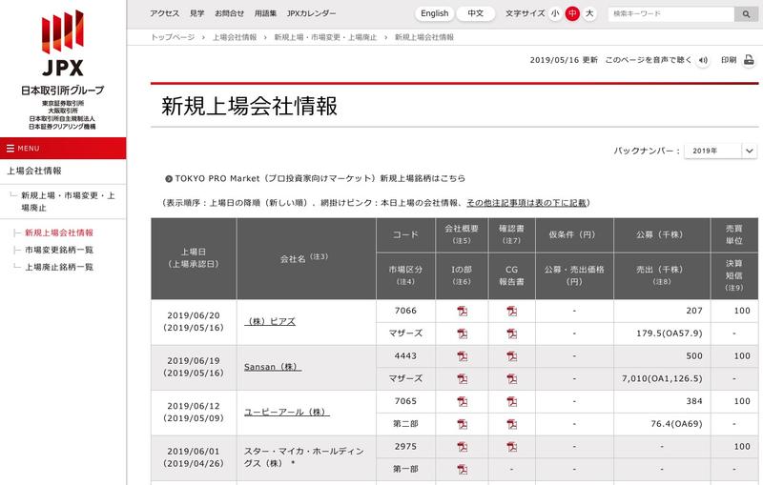Open confirmation PDF for code 7065

(x=511, y=401)
